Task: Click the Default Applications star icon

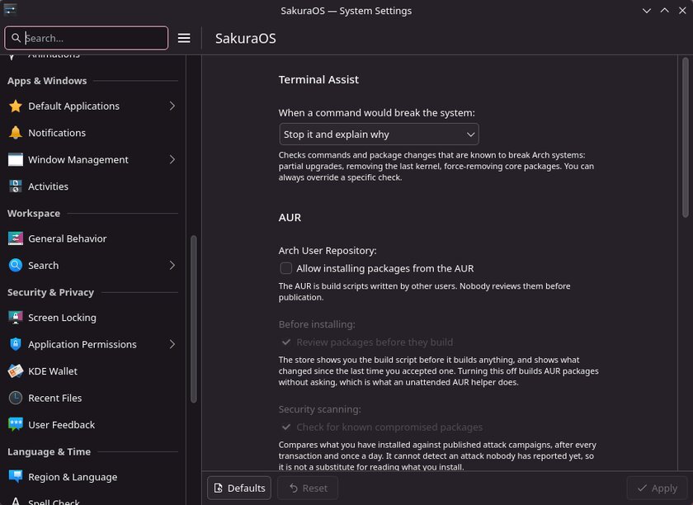Action: (x=16, y=106)
